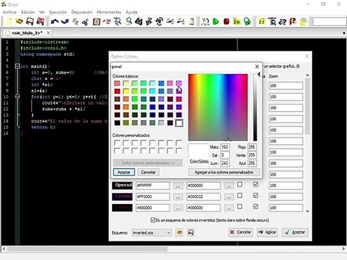Undo the last edit

pyautogui.click(x=55, y=21)
